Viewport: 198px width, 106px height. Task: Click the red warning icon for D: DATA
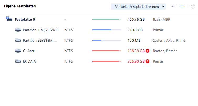148,61
